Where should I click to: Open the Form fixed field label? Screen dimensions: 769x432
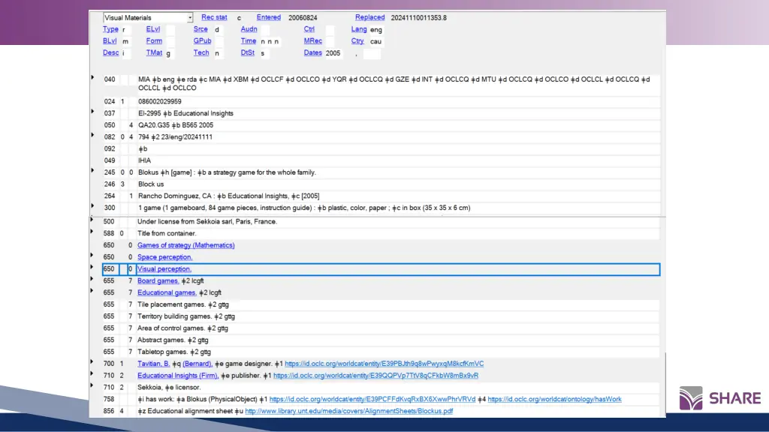click(x=154, y=40)
